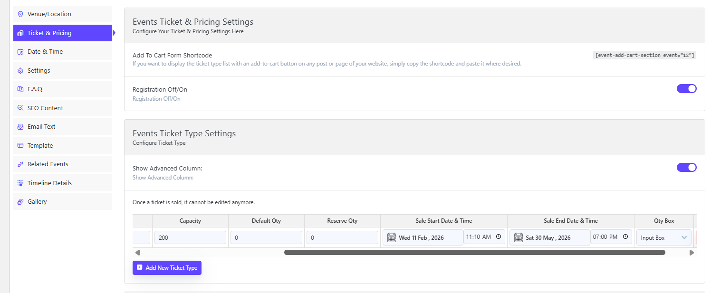Viewport: 711px width, 293px height.
Task: Toggle Registration Off/On switch
Action: (686, 89)
